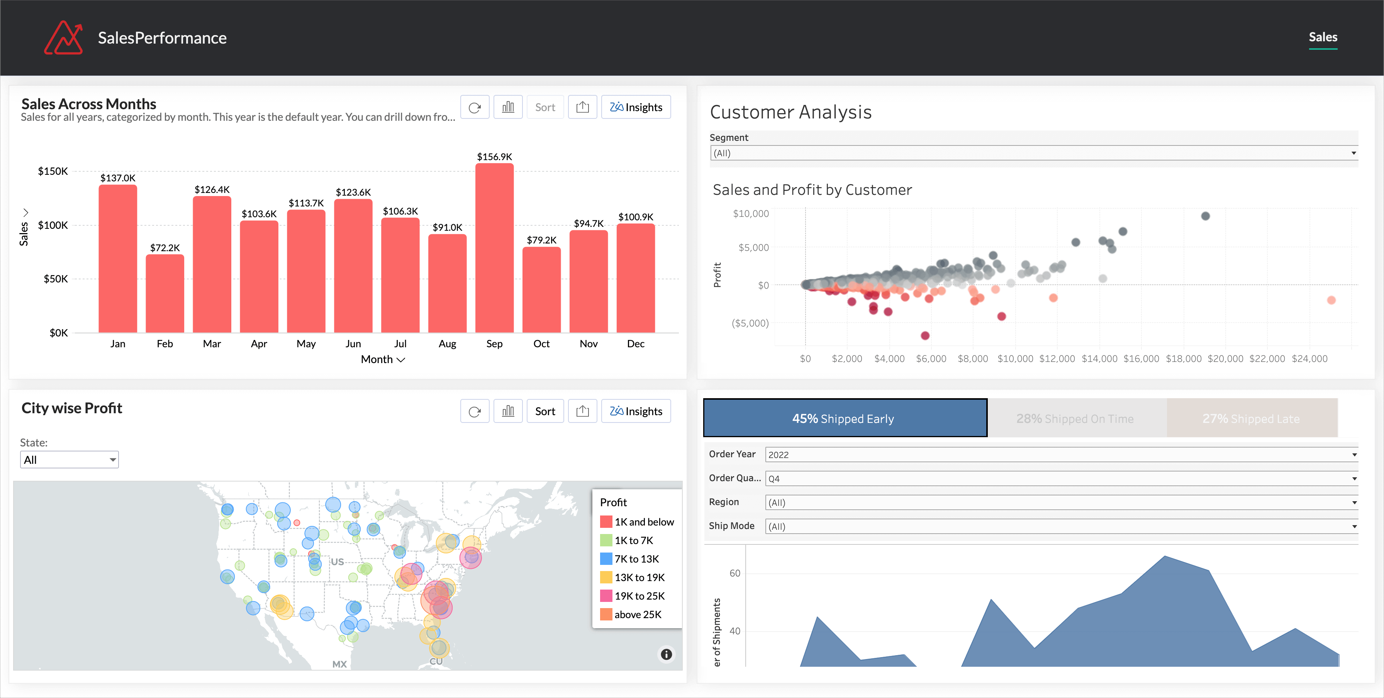Click the SalesPerformance logo icon
Viewport: 1384px width, 698px height.
pos(63,37)
